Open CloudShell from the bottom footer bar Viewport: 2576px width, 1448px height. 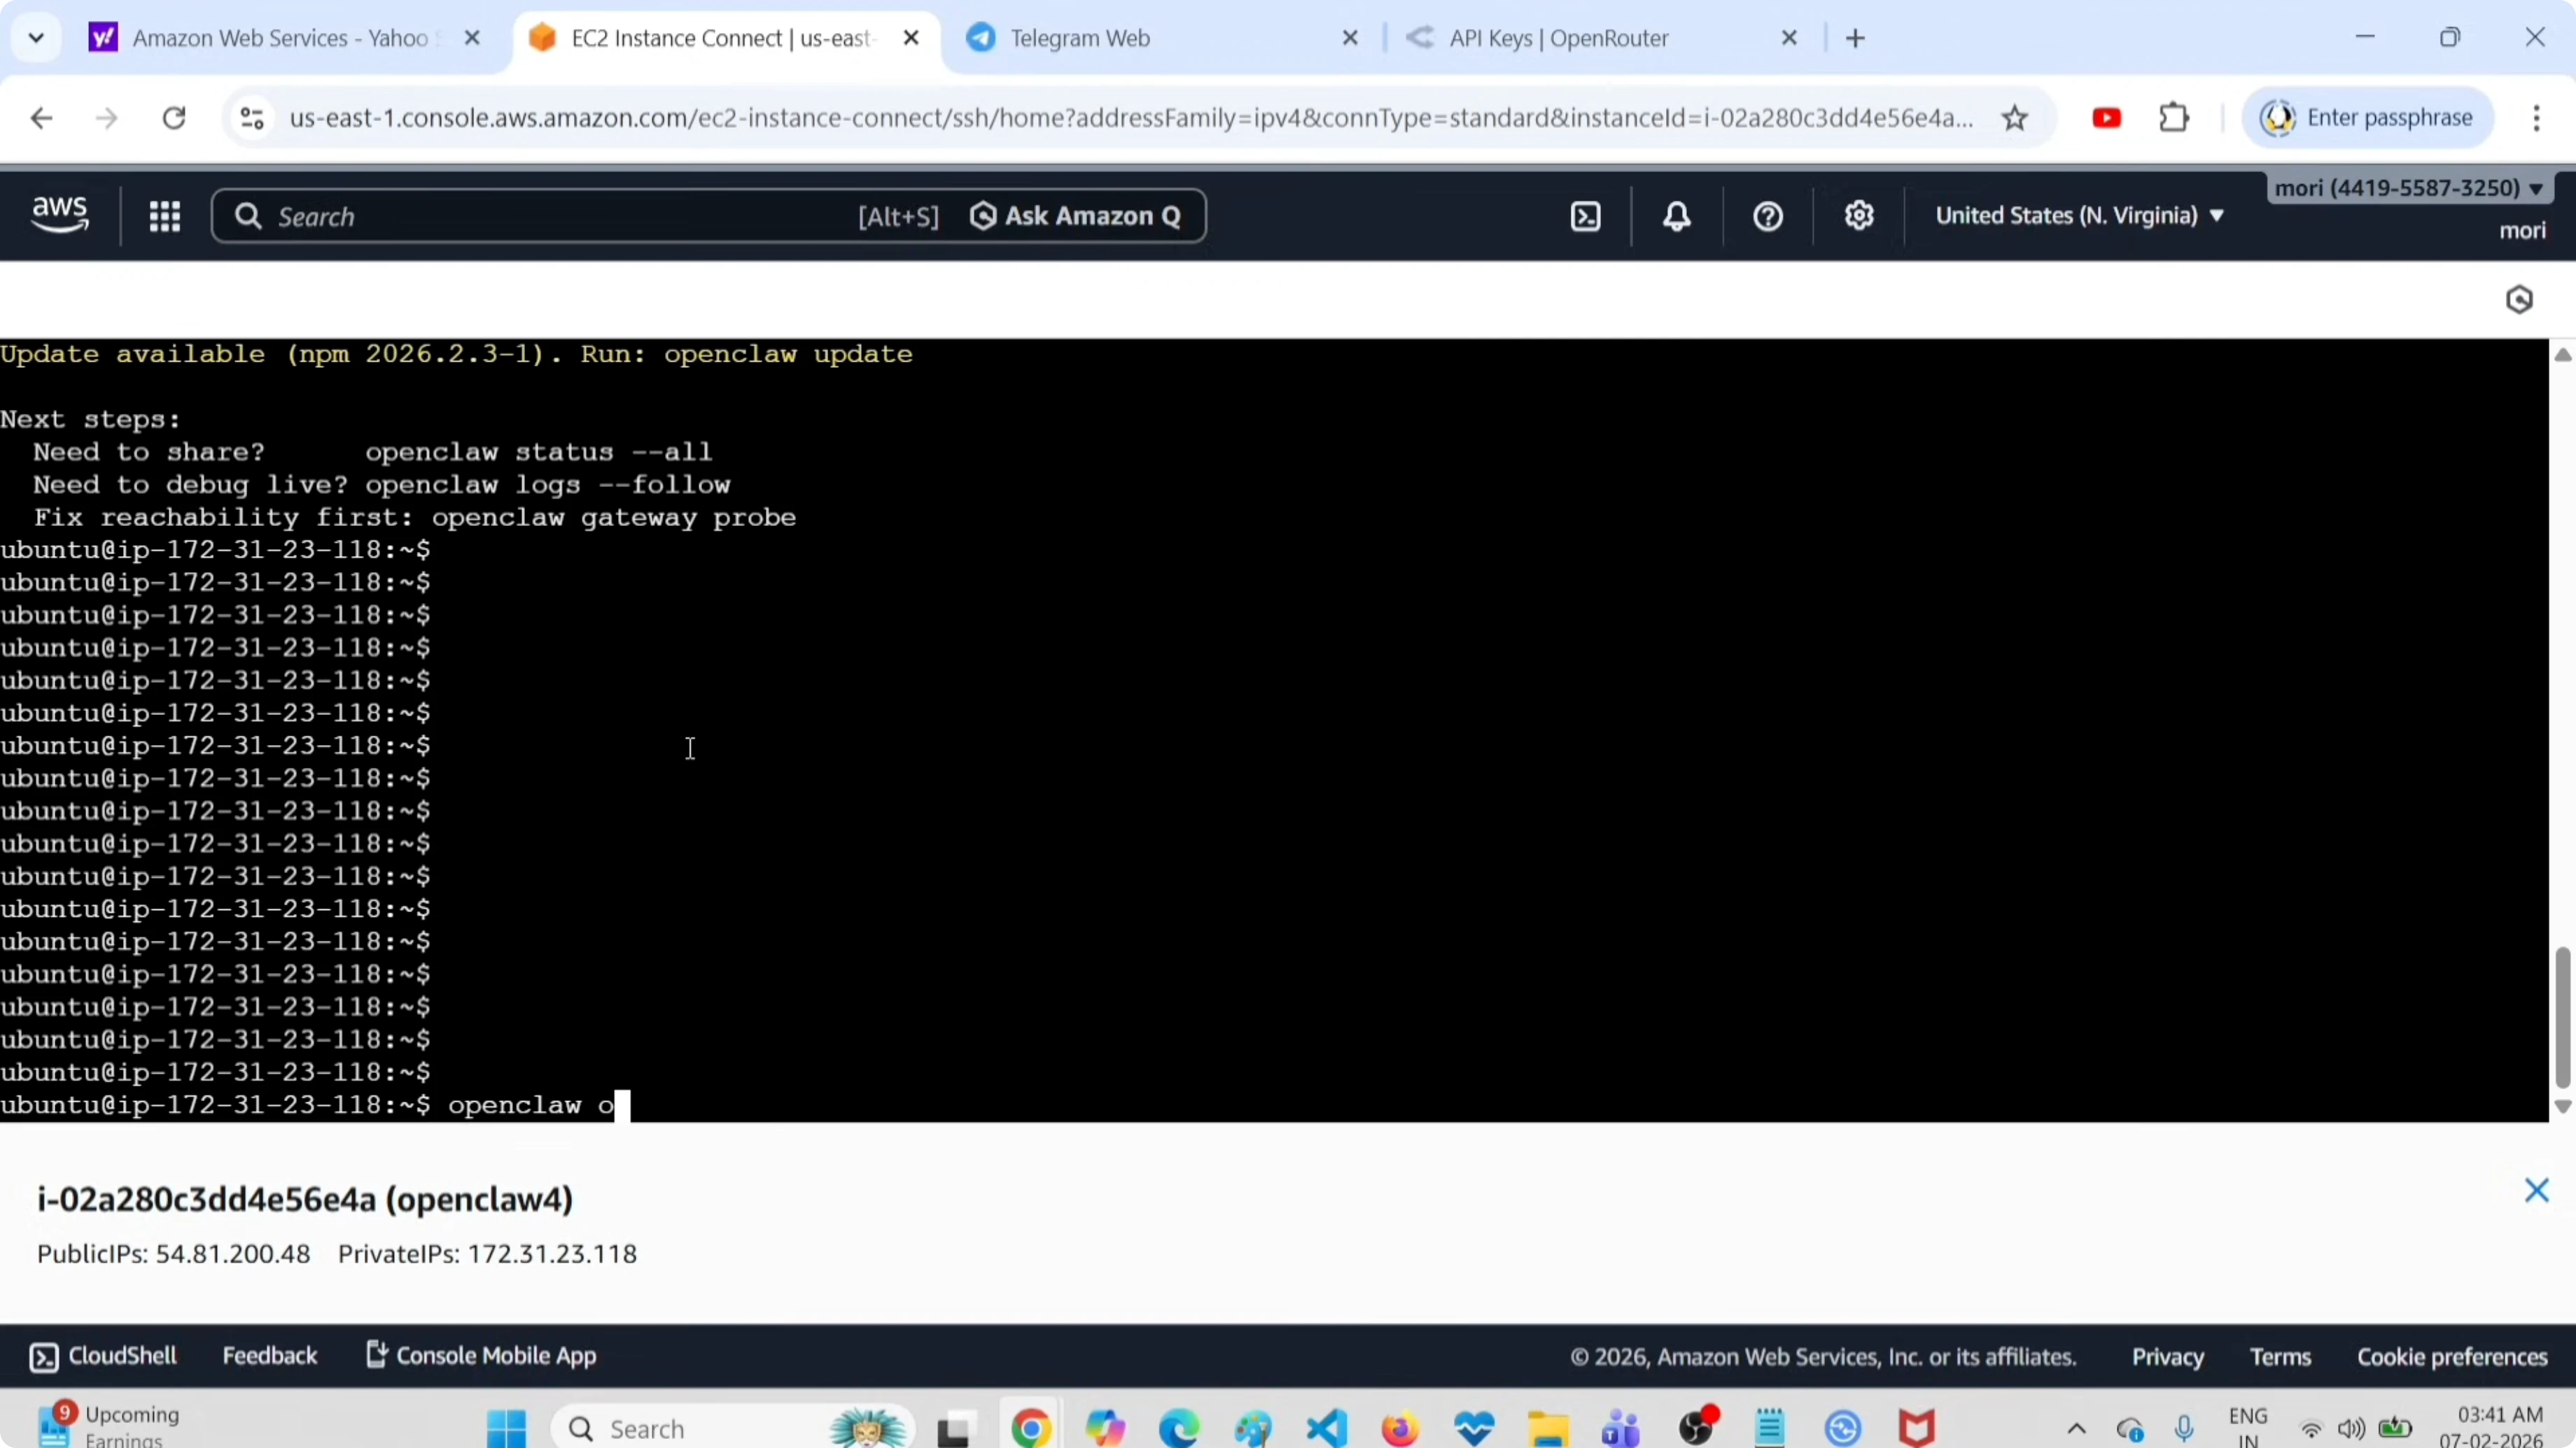pos(103,1356)
